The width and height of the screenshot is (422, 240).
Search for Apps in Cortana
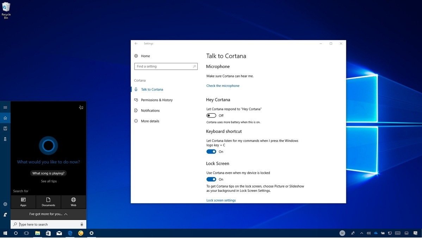pos(23,202)
